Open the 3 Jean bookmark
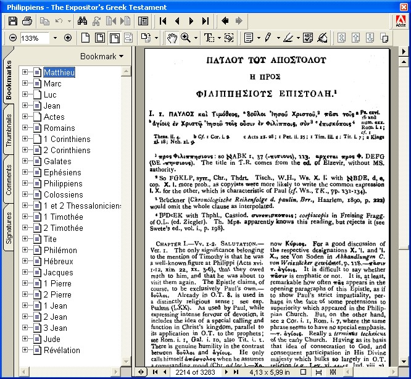This screenshot has width=411, height=379. pyautogui.click(x=56, y=328)
